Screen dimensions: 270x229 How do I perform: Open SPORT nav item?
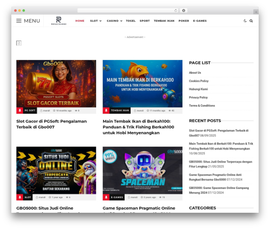145,21
